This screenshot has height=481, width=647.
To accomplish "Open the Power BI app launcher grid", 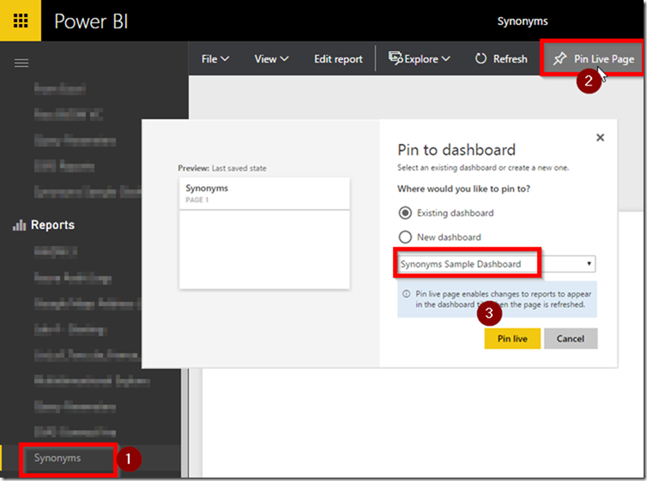I will coord(21,21).
